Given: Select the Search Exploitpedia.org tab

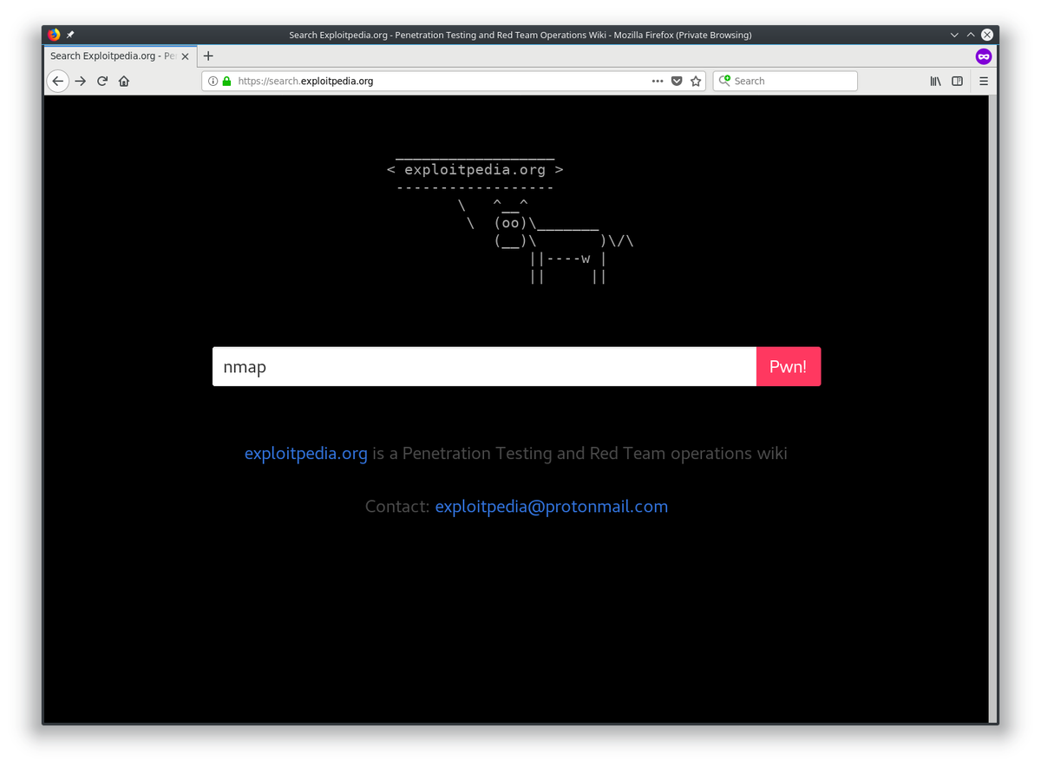Looking at the screenshot, I should coord(120,56).
